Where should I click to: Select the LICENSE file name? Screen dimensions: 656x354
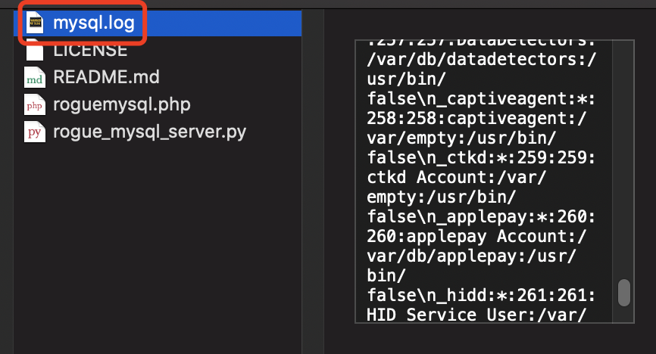click(90, 51)
